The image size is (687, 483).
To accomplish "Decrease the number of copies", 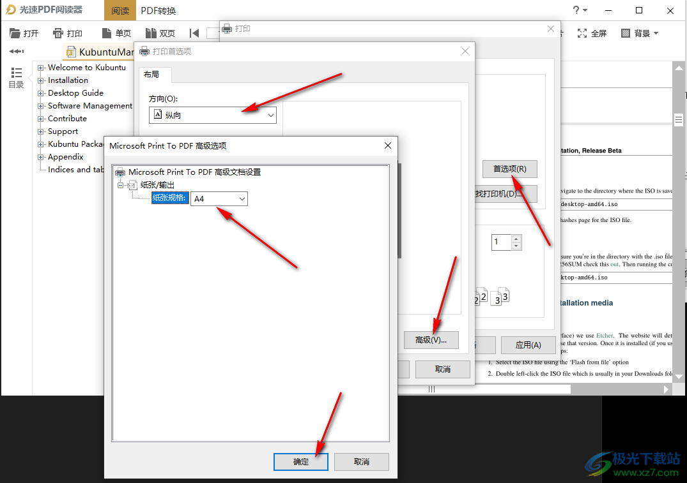I will click(x=516, y=246).
